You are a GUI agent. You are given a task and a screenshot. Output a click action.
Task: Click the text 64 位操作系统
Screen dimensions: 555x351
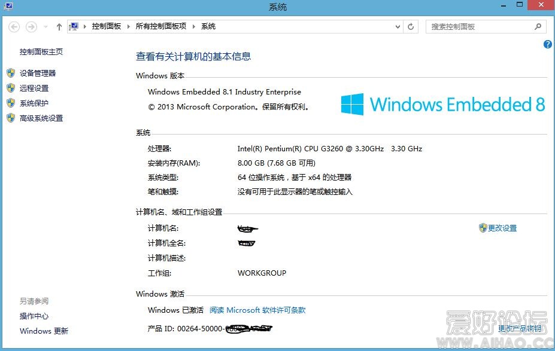point(261,178)
